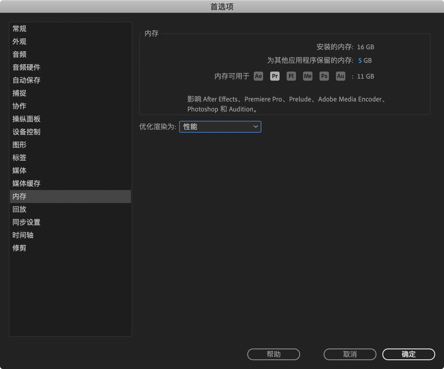444x369 pixels.
Task: Switch to 媒体缓存 preferences
Action: point(70,184)
